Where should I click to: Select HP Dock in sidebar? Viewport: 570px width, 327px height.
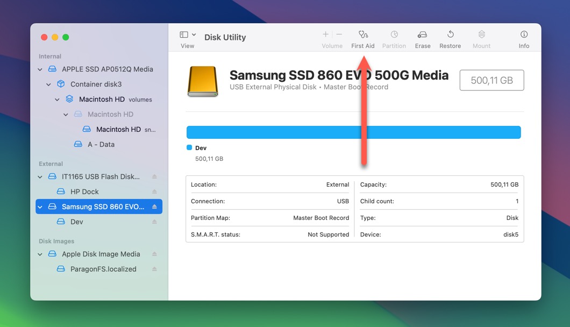pyautogui.click(x=99, y=191)
